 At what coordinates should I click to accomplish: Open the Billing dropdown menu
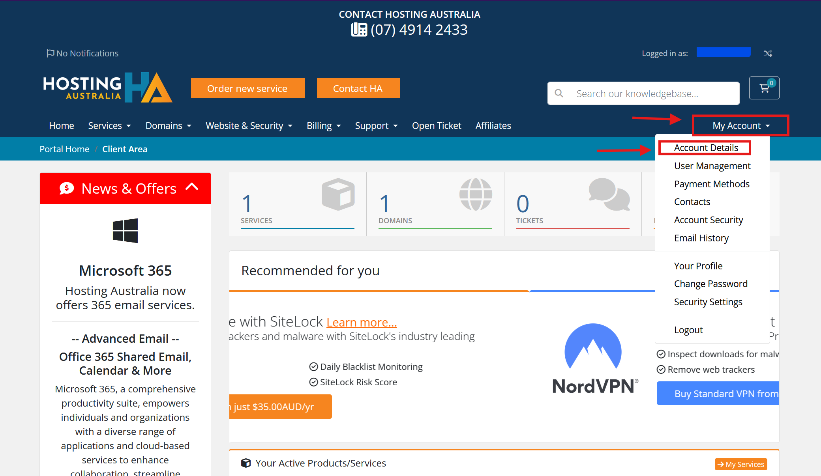pos(324,126)
